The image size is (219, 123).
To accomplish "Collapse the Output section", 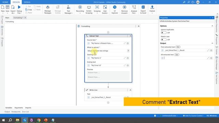I will (212, 43).
